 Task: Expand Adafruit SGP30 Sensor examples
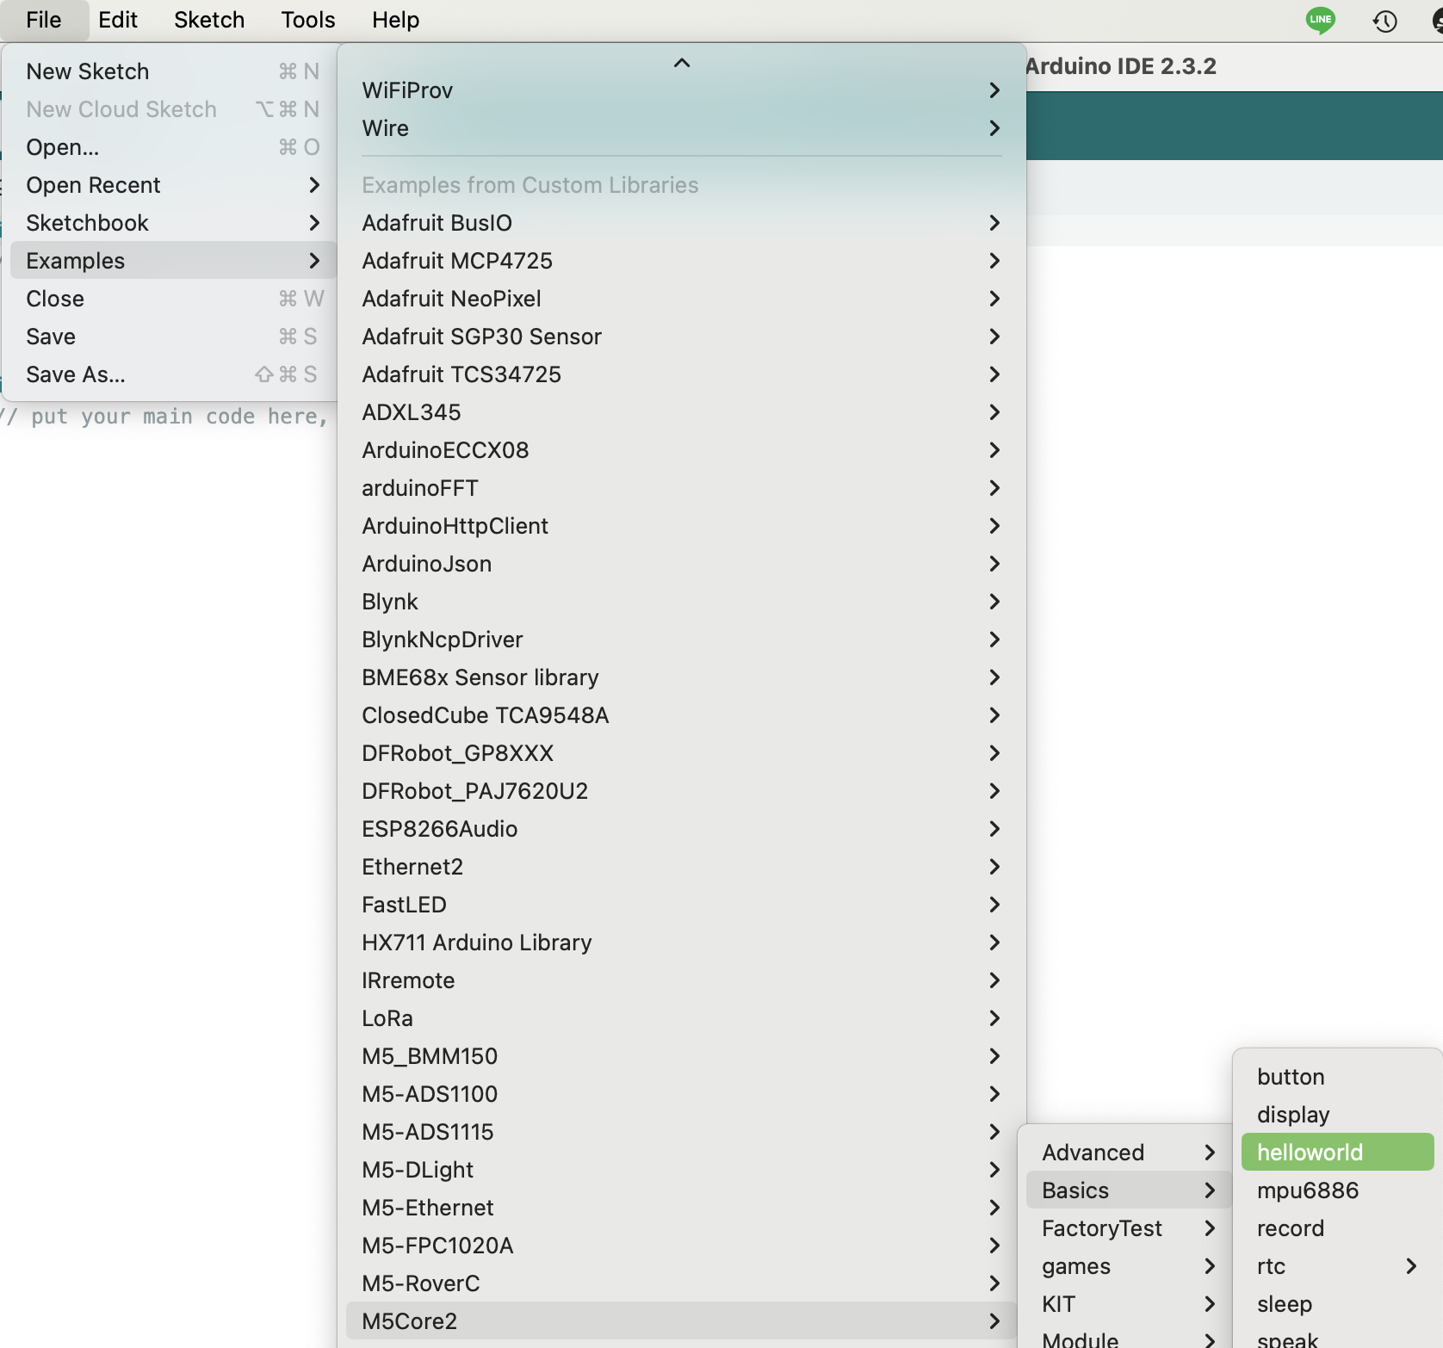click(681, 337)
